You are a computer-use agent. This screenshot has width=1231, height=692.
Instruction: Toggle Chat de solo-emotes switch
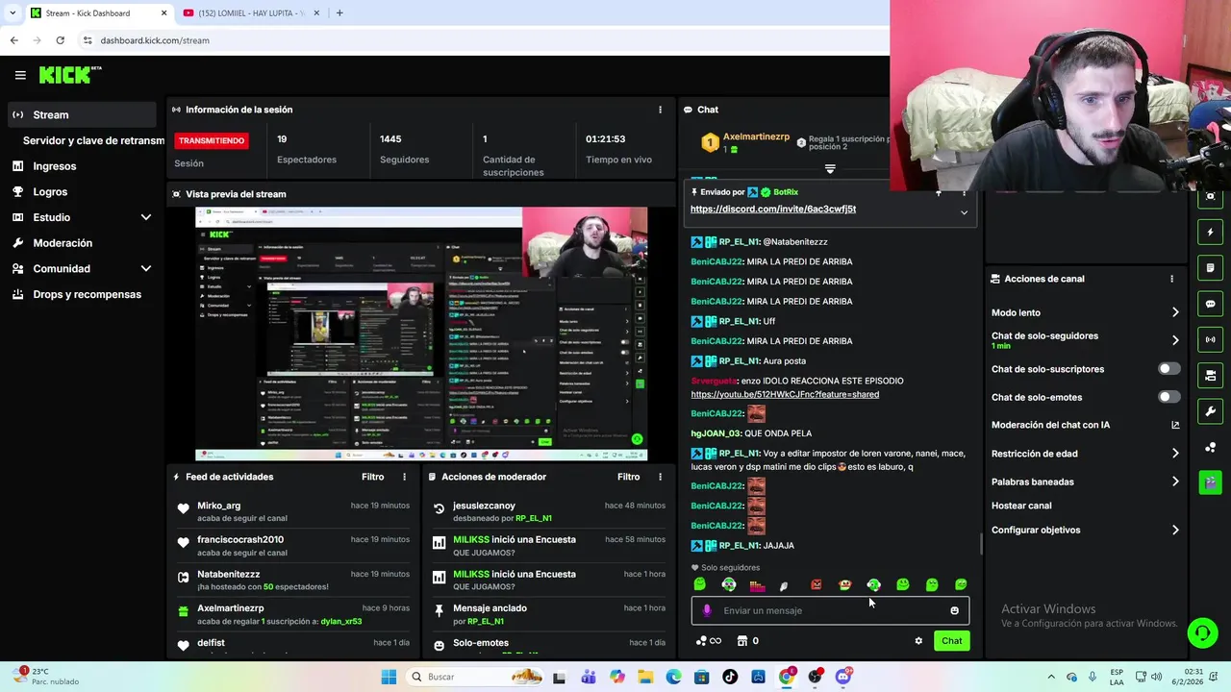(1168, 397)
